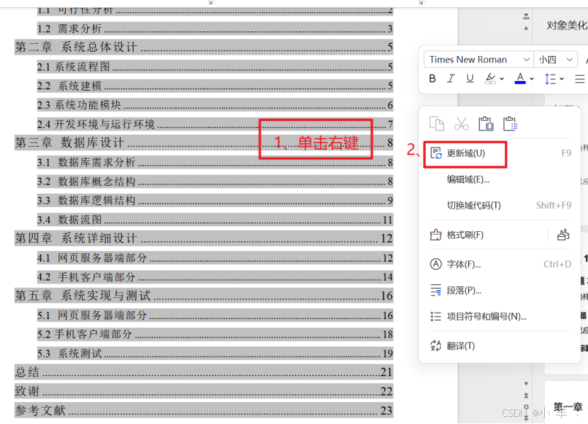Click the TOC entry 2.3 系统功能模块
This screenshot has width=588, height=424.
215,105
